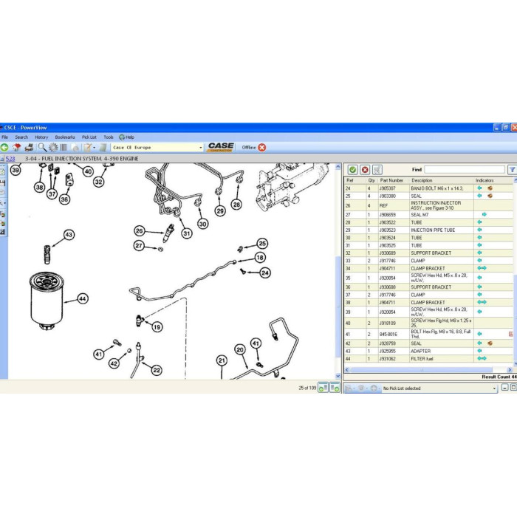The image size is (517, 517).
Task: Click parts list horizontal scrollbar right arrow
Action: 510,369
